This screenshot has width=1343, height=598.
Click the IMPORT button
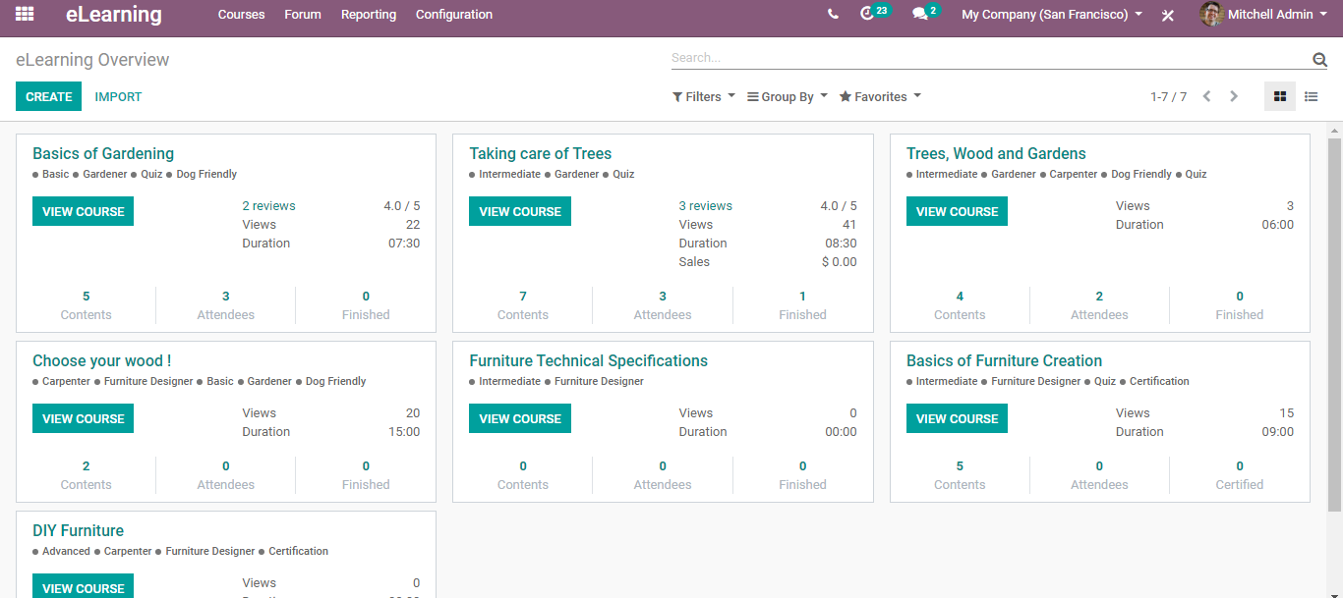coord(118,96)
